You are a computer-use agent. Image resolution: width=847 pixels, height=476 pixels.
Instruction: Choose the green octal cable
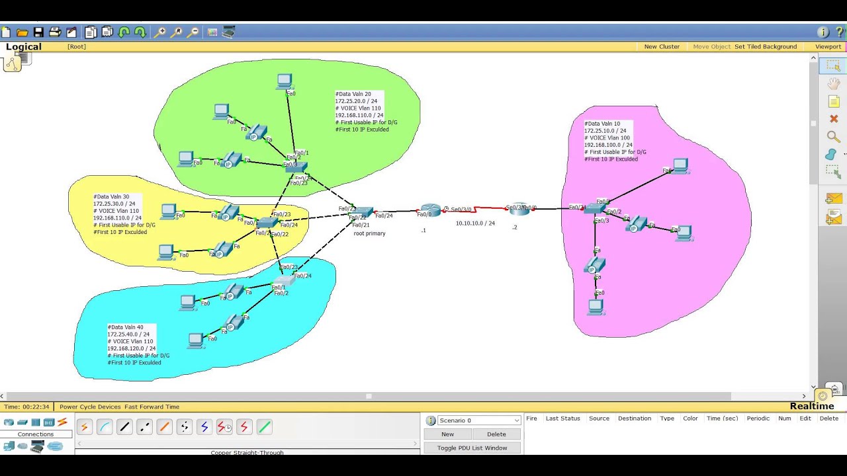point(264,427)
